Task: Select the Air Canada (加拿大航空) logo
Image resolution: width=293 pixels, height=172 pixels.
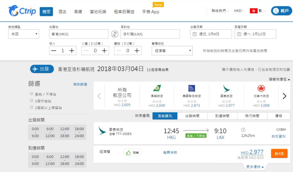Action: tap(261, 88)
